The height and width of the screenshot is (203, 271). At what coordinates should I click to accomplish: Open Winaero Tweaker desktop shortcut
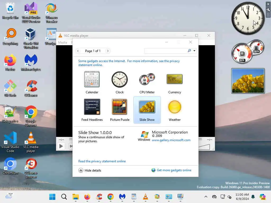52,12
